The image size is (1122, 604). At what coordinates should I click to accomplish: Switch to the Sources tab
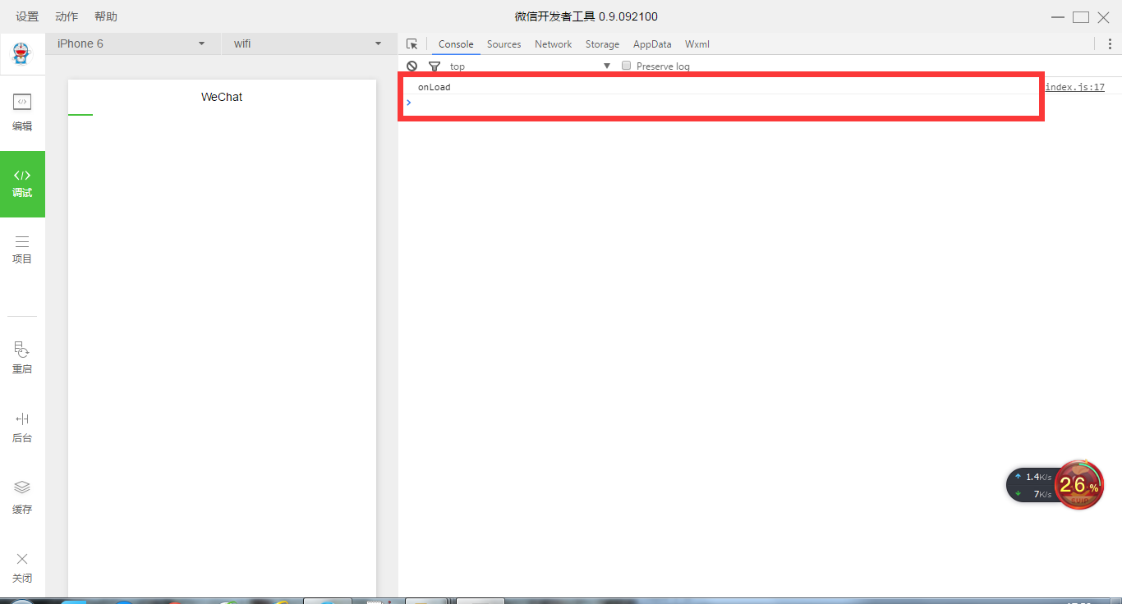pyautogui.click(x=504, y=44)
